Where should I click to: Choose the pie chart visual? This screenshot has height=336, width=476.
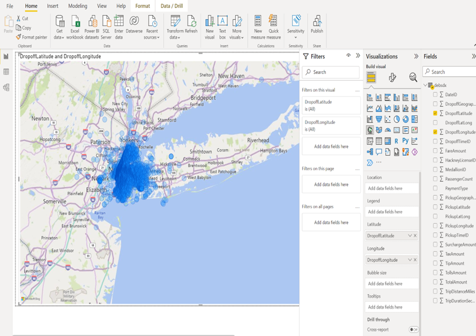(x=397, y=119)
